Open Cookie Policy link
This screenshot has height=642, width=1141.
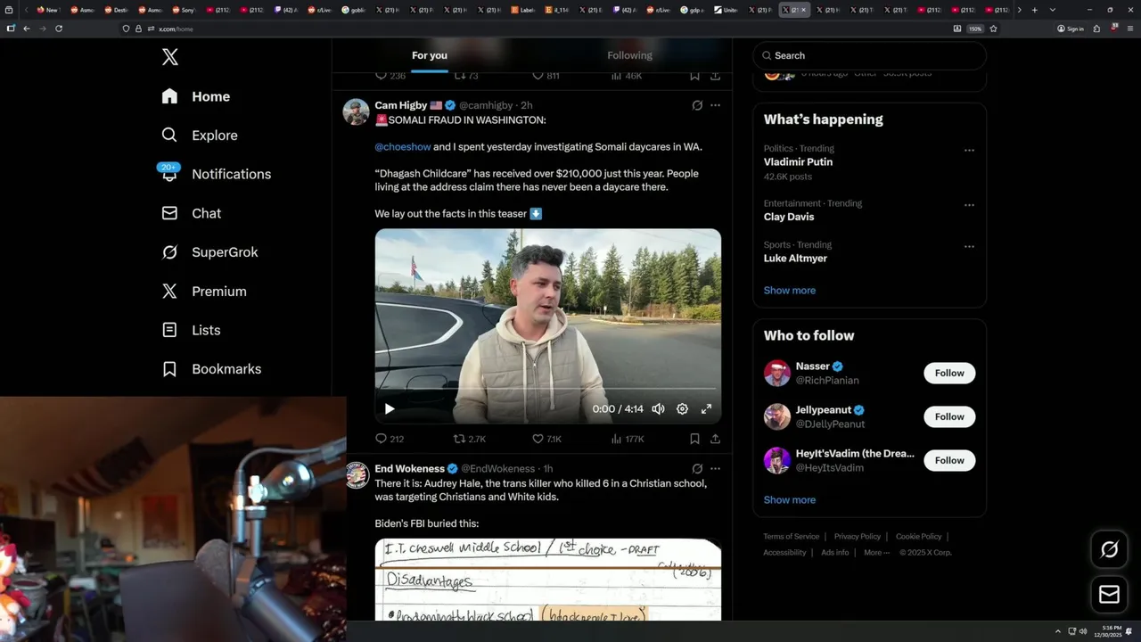click(919, 537)
